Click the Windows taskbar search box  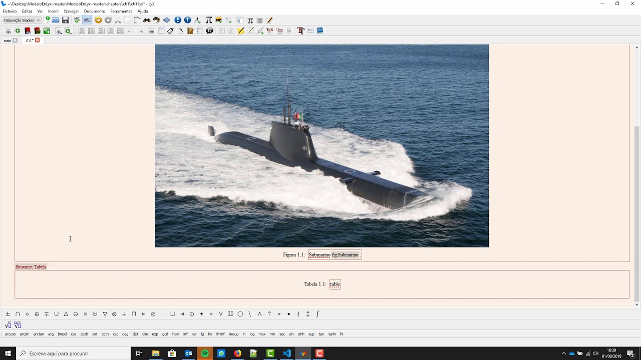pos(74,353)
